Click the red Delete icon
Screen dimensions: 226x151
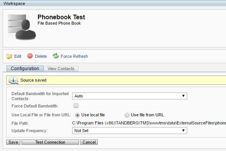pyautogui.click(x=30, y=56)
